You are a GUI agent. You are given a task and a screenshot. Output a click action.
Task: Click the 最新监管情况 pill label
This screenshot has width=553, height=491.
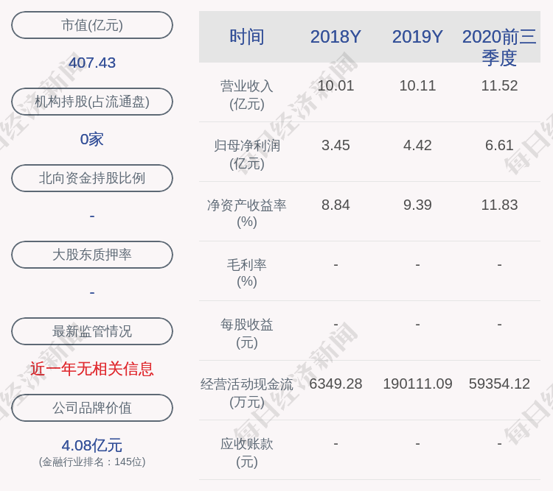pyautogui.click(x=92, y=331)
